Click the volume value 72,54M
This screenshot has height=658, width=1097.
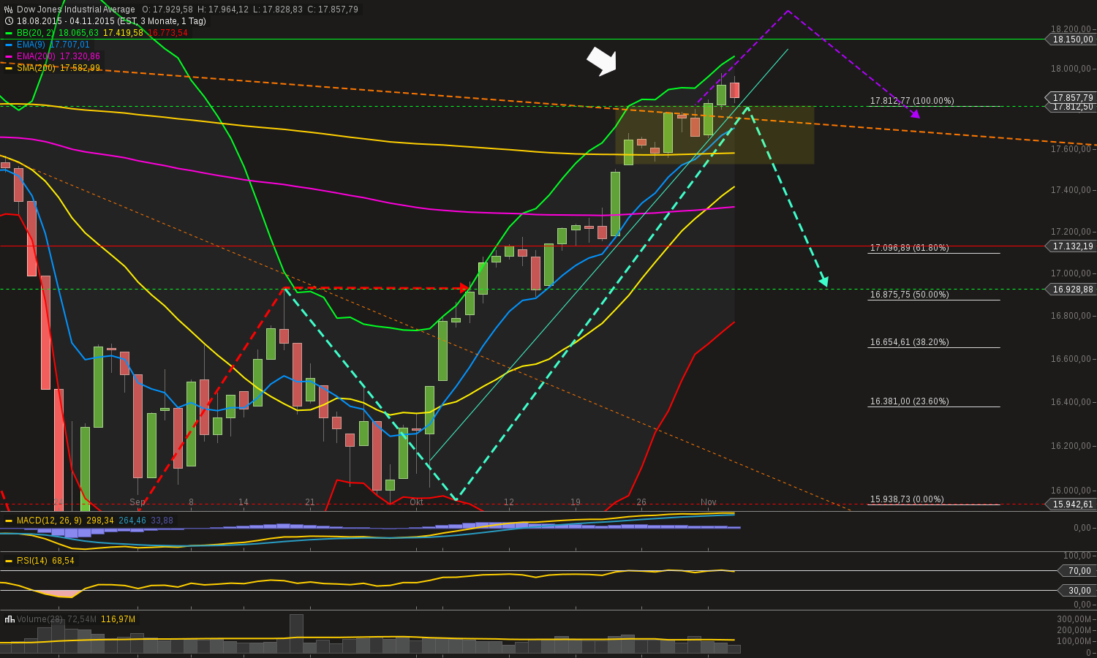point(81,619)
